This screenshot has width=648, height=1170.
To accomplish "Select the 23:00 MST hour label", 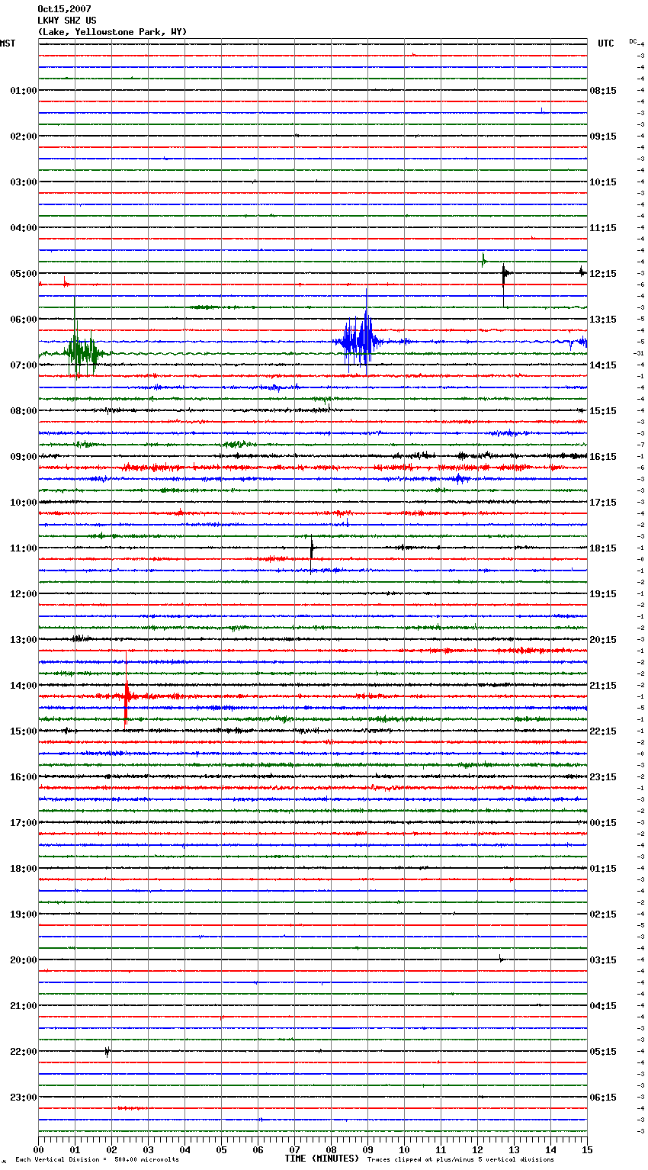I will tap(23, 1098).
